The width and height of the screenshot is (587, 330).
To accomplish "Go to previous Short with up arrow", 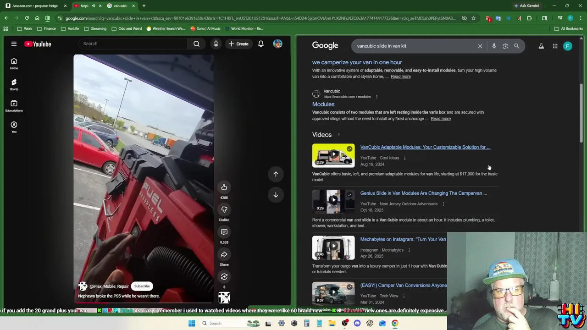I will [276, 174].
